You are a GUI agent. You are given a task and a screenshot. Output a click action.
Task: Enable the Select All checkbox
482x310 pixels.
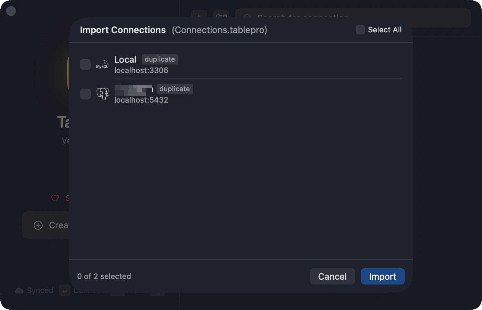(x=360, y=30)
